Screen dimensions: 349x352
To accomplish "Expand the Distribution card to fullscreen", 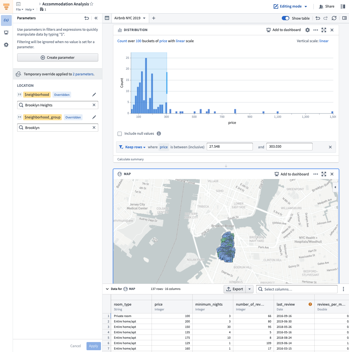I will pyautogui.click(x=324, y=30).
